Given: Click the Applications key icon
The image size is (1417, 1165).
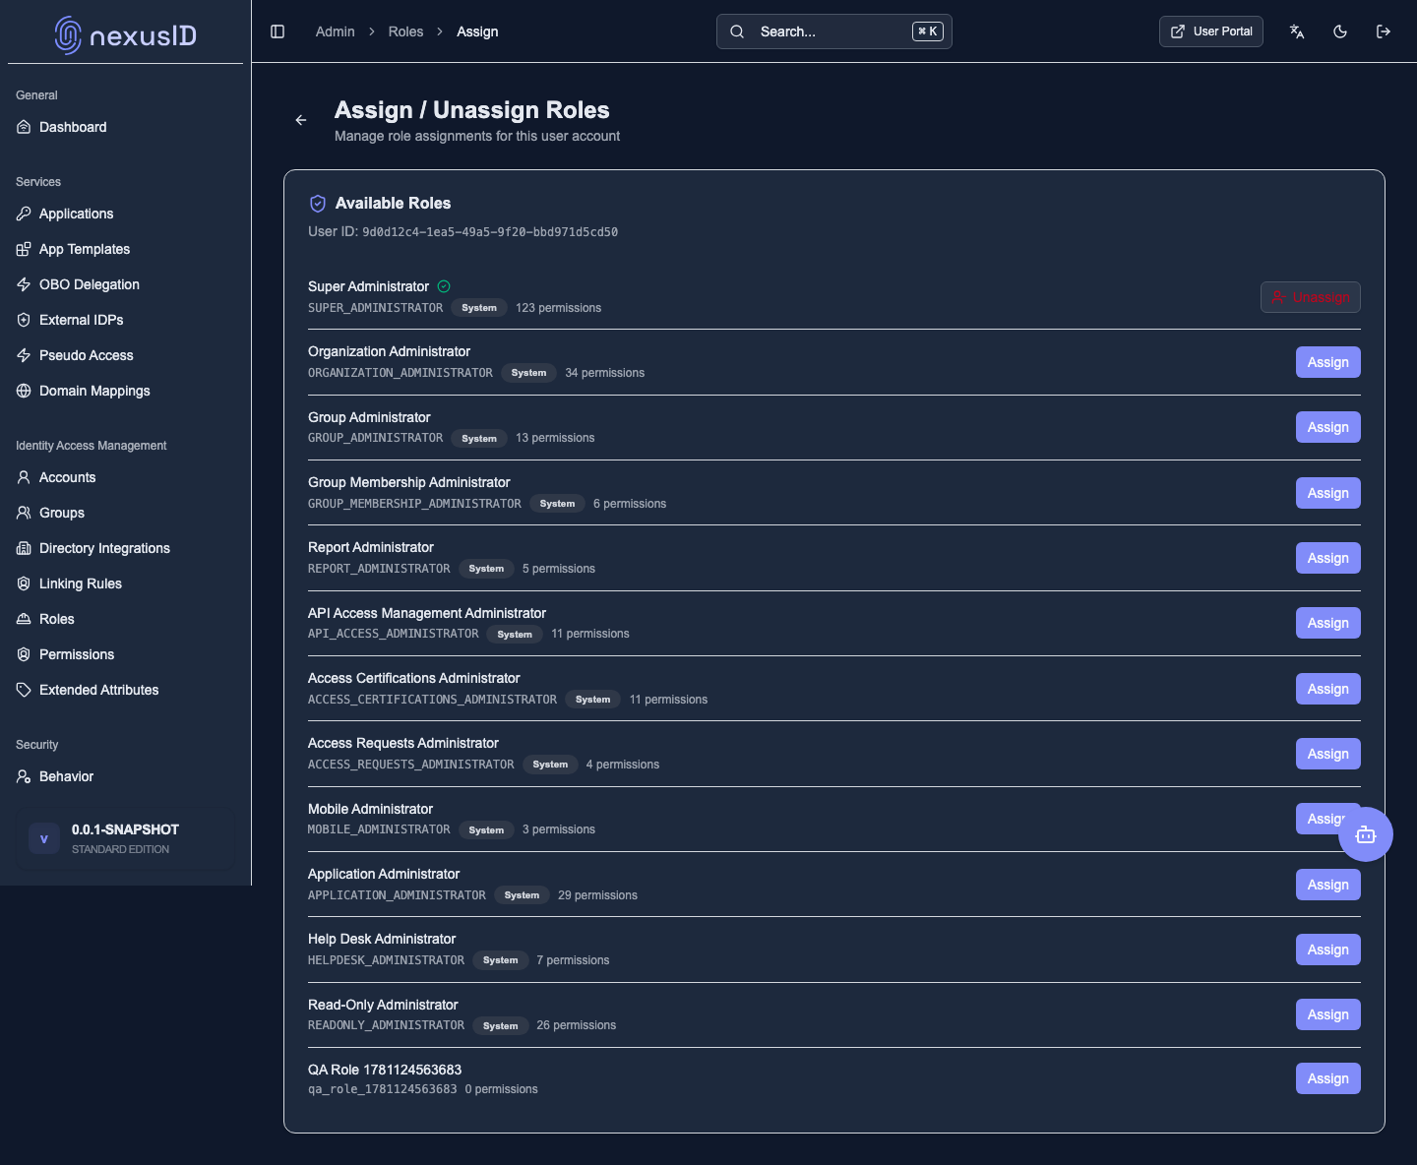Looking at the screenshot, I should point(24,214).
